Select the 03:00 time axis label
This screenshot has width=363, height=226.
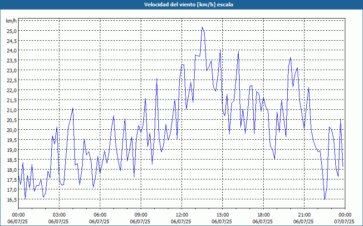click(59, 215)
